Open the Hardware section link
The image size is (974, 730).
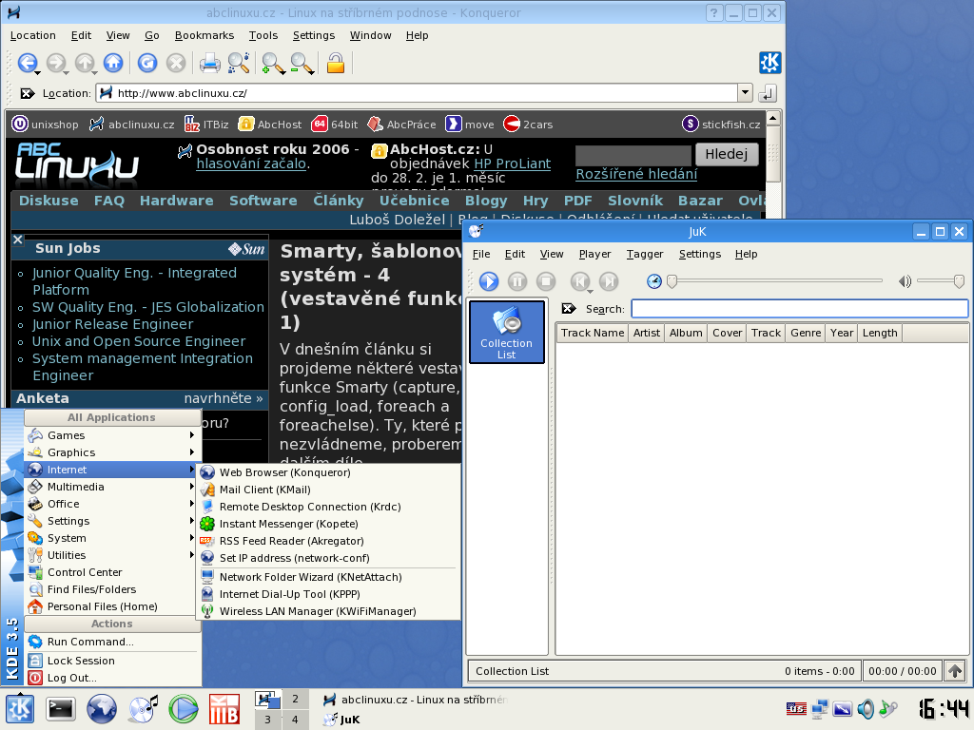coord(176,201)
